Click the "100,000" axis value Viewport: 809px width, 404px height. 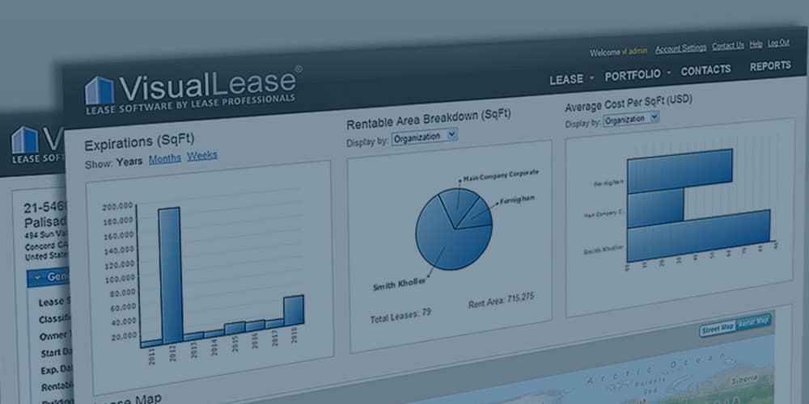click(120, 279)
